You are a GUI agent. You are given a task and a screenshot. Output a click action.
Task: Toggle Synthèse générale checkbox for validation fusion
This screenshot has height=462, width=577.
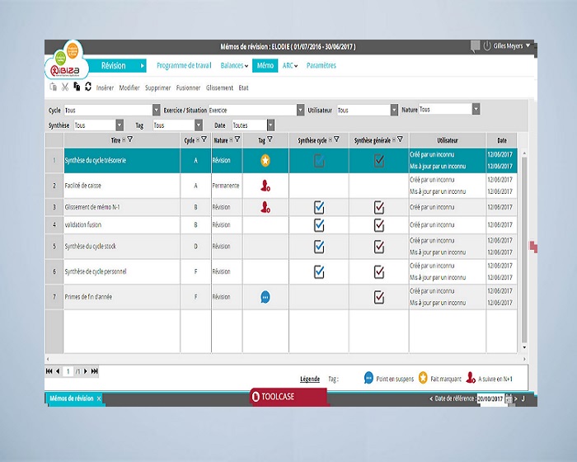pyautogui.click(x=379, y=224)
